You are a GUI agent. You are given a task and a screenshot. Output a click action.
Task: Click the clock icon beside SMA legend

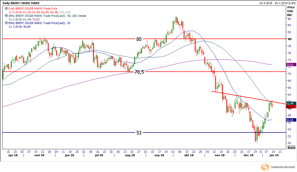pyautogui.click(x=6, y=23)
